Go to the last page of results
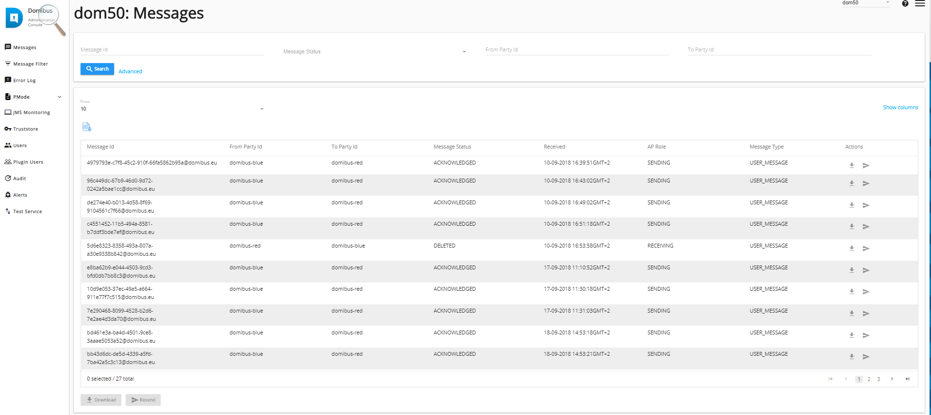This screenshot has width=931, height=415. click(907, 379)
